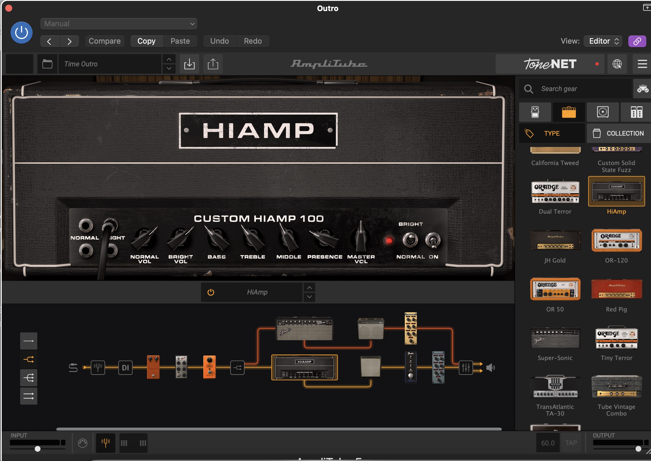Click the Compare button
Screen dimensions: 651x461
tap(105, 41)
